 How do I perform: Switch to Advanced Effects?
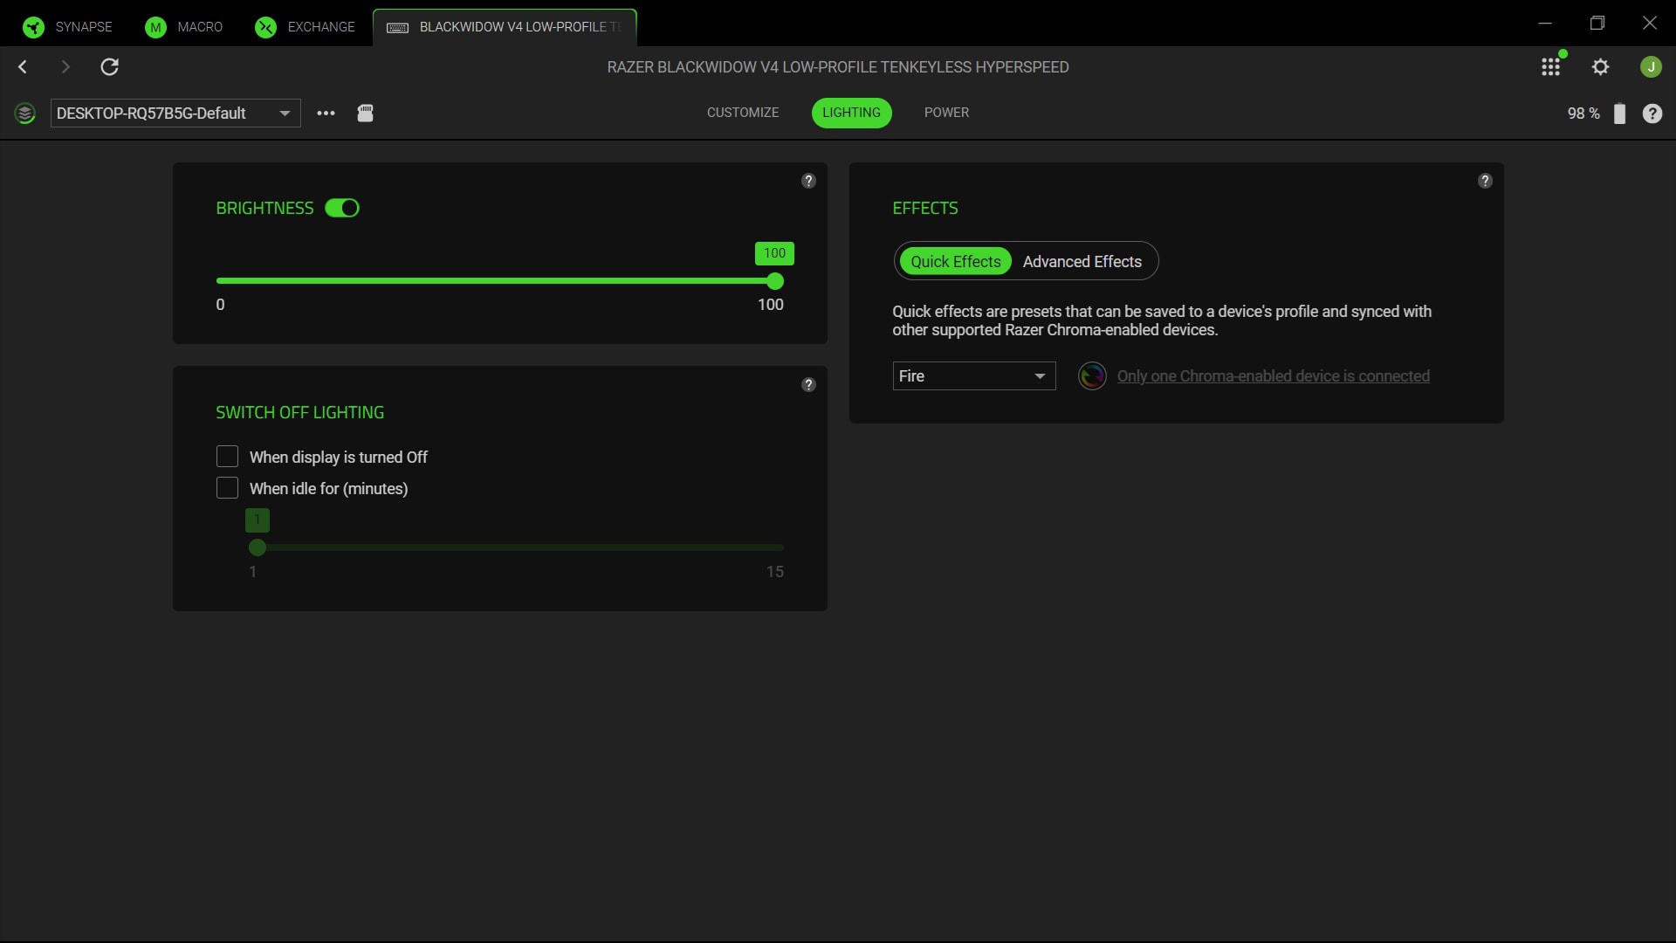(1082, 261)
